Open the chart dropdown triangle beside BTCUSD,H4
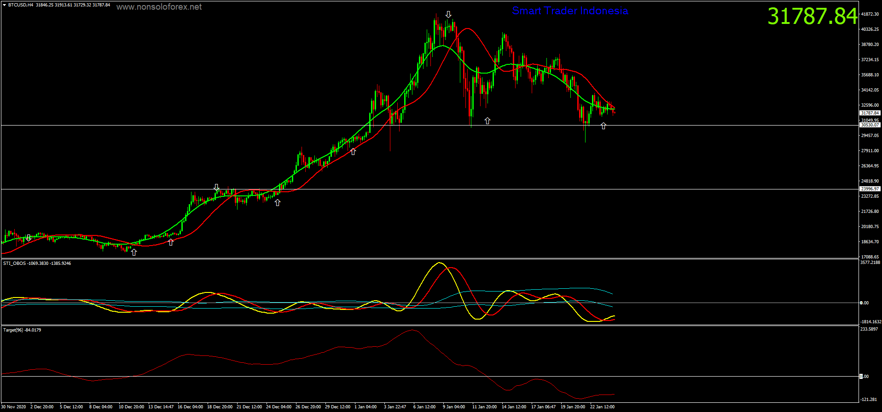Screen dimensions: 882x412 [4, 5]
